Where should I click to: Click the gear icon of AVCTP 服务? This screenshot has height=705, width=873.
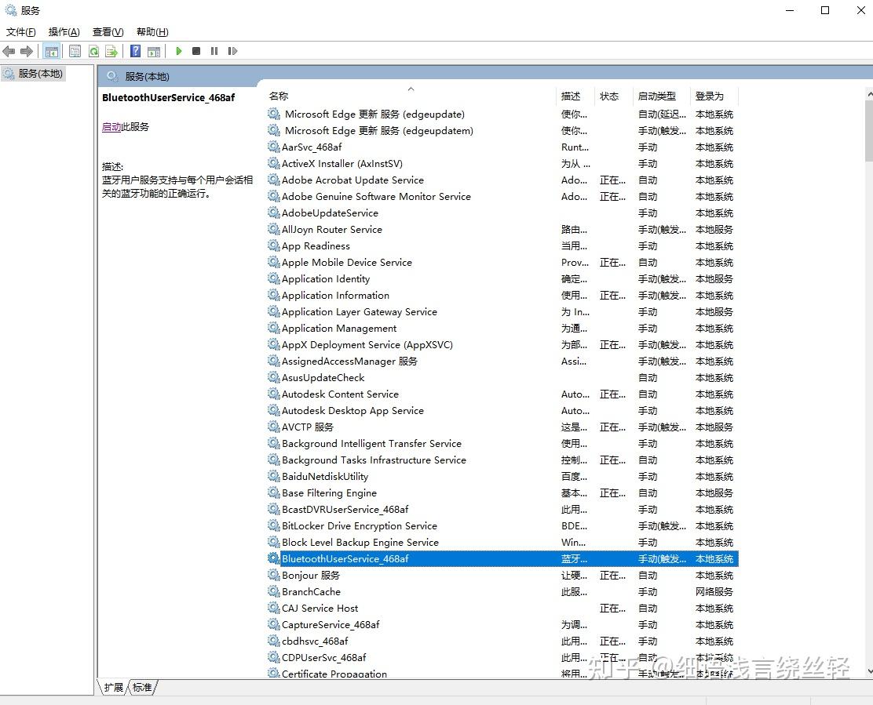pyautogui.click(x=273, y=427)
